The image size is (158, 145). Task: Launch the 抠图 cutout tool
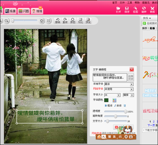(x=135, y=10)
